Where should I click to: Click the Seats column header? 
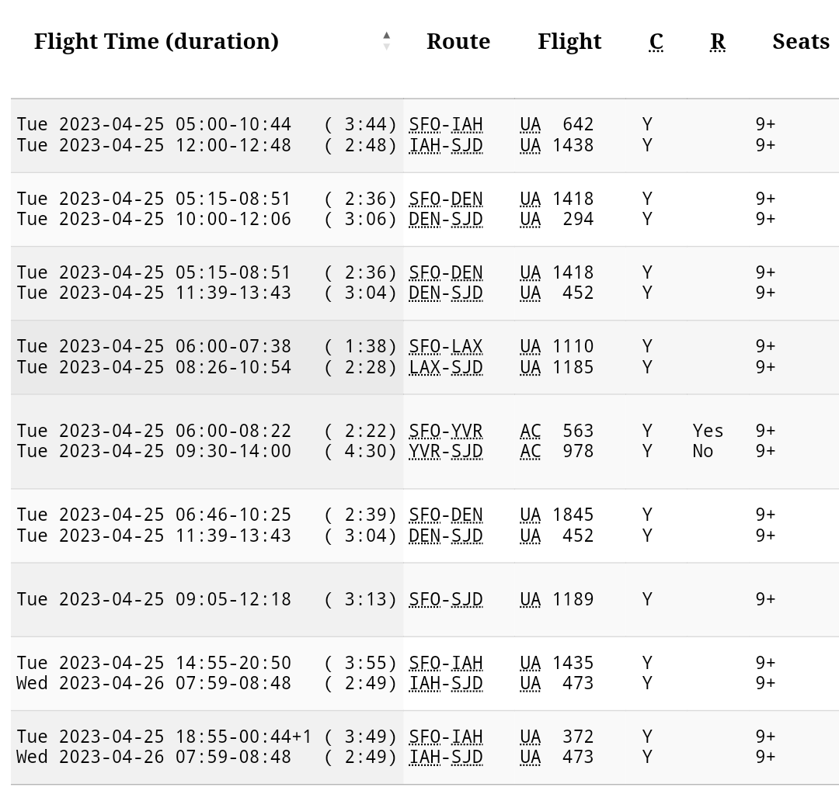tap(800, 41)
